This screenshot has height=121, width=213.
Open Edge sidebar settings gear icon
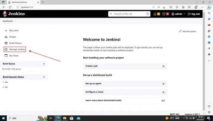point(209,112)
